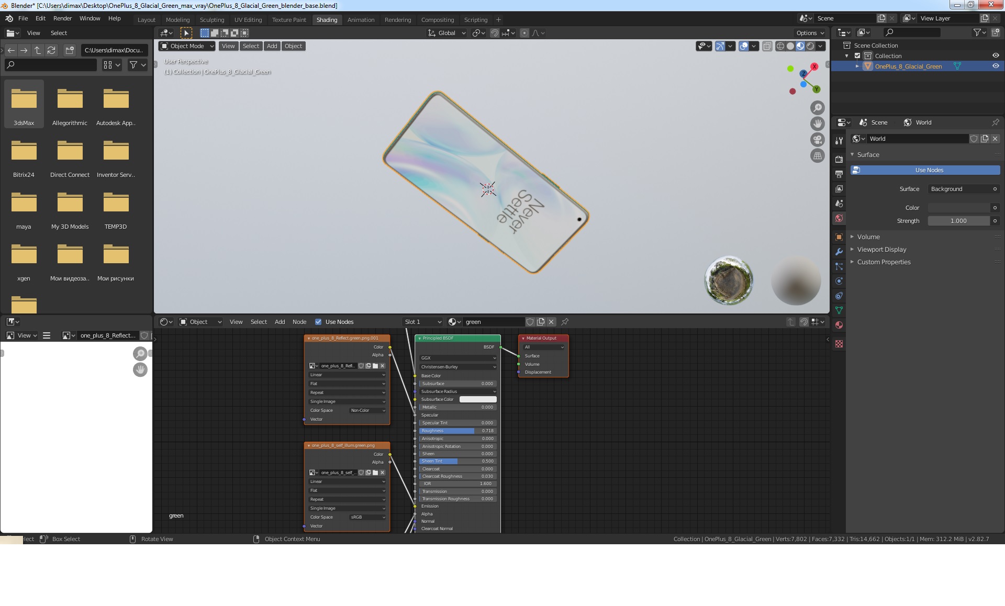Open the Modifiers wrench icon

click(839, 252)
